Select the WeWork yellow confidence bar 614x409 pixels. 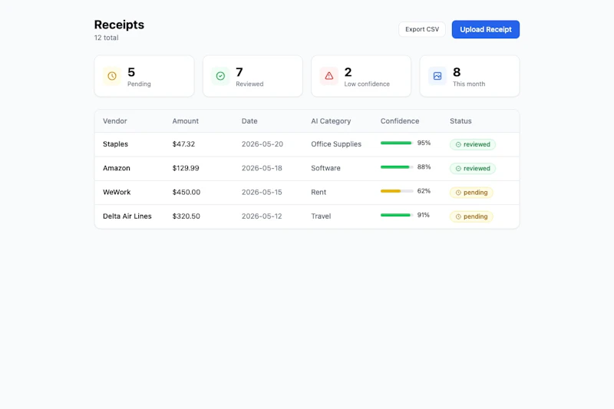click(x=397, y=191)
